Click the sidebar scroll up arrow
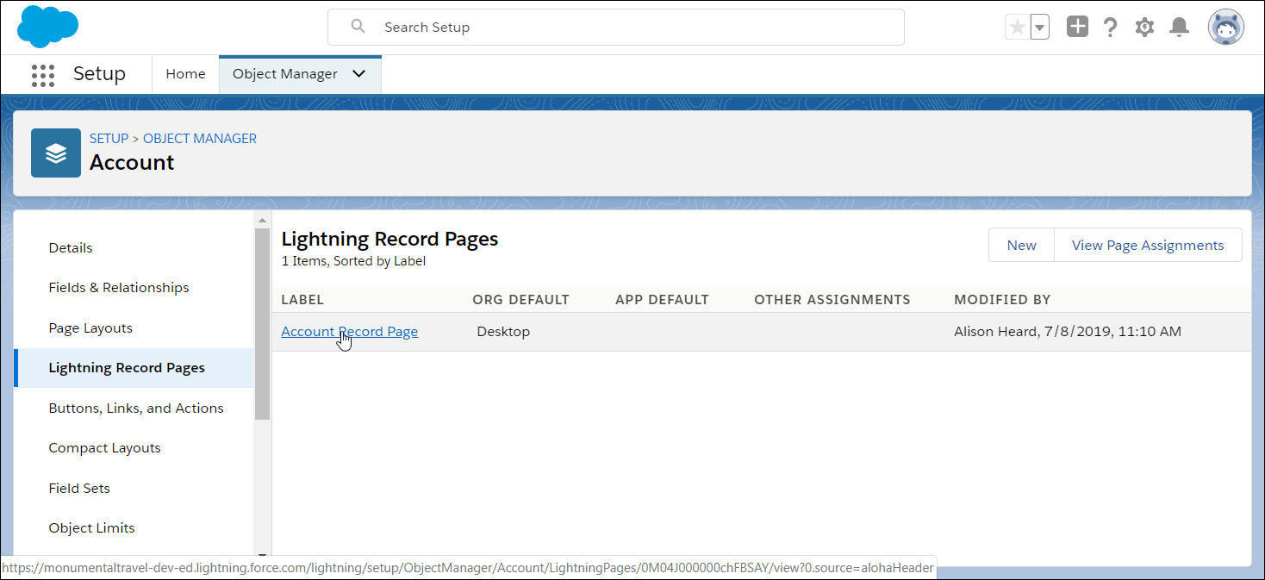Image resolution: width=1265 pixels, height=580 pixels. click(262, 221)
